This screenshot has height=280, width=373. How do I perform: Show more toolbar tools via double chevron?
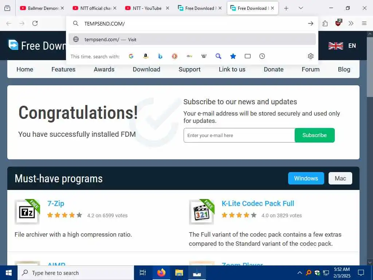(x=351, y=23)
